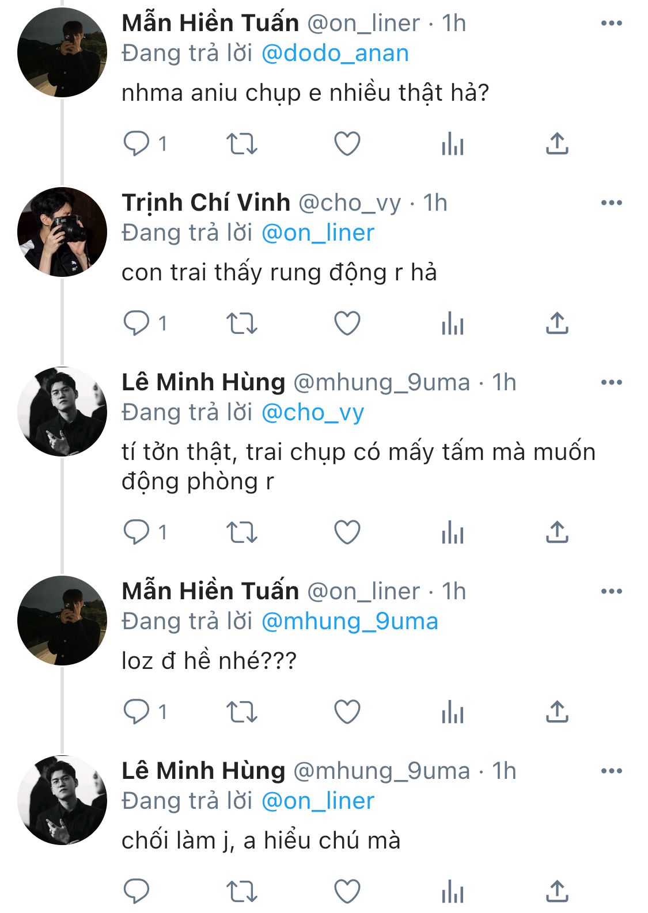Reply to tweet 'nhma aniu chụp e nhiều thật hả?'

pos(137,143)
